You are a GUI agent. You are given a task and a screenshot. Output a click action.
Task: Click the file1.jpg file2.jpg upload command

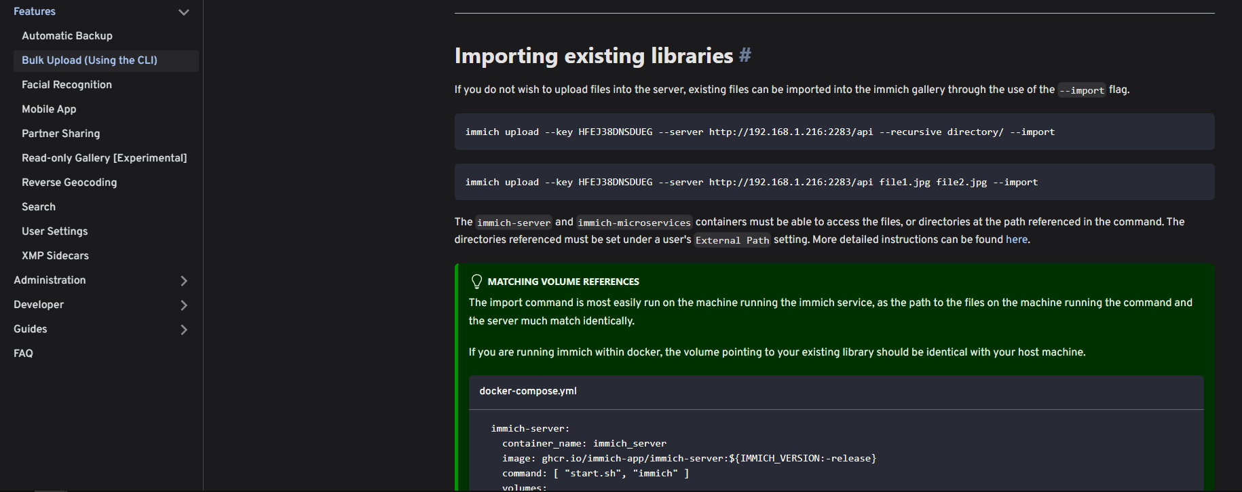pos(834,182)
